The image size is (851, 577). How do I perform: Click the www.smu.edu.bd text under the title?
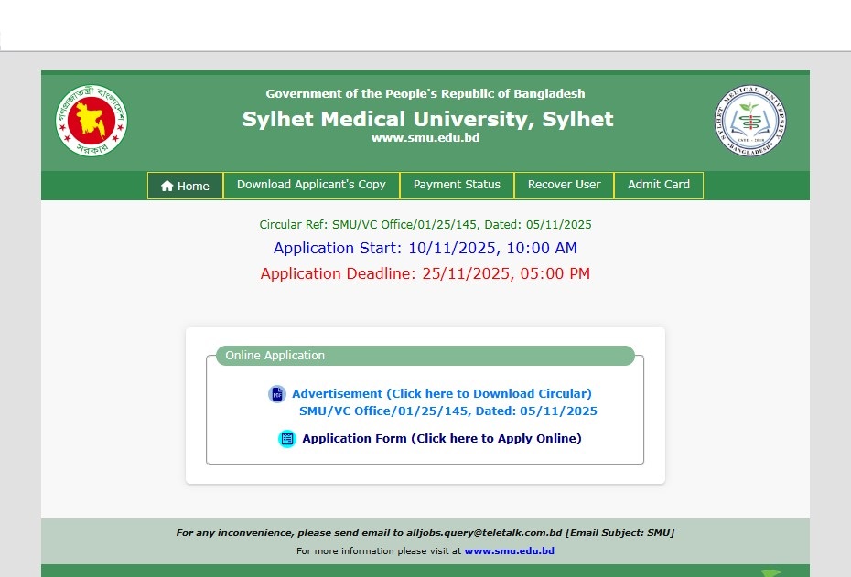(x=425, y=138)
